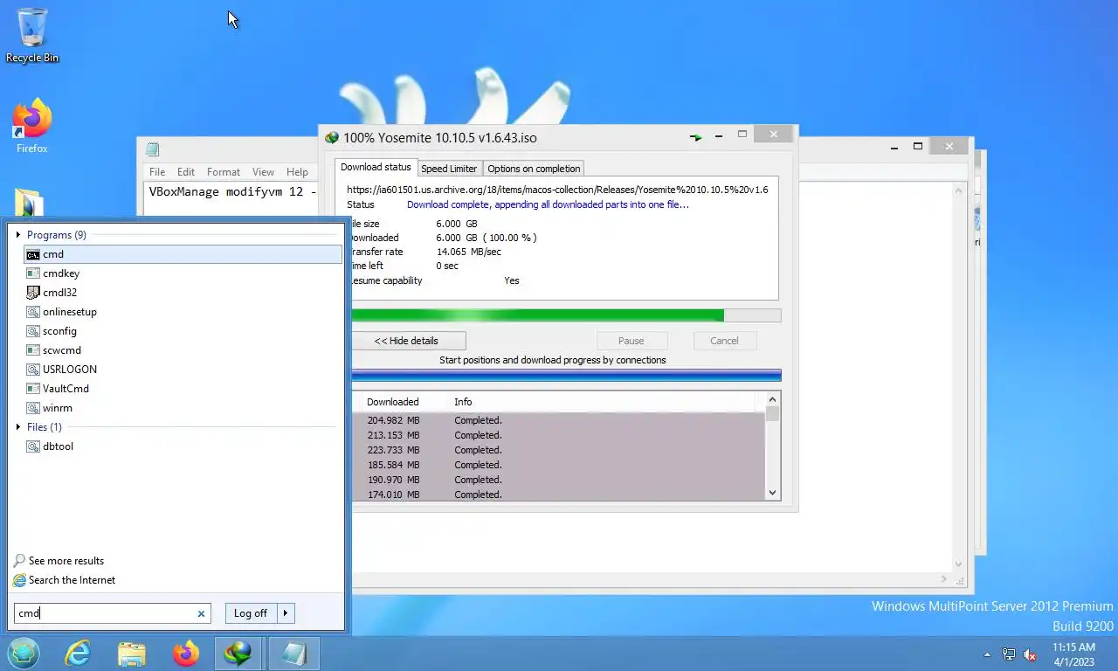Select the 204.982 MB connection row

558,420
